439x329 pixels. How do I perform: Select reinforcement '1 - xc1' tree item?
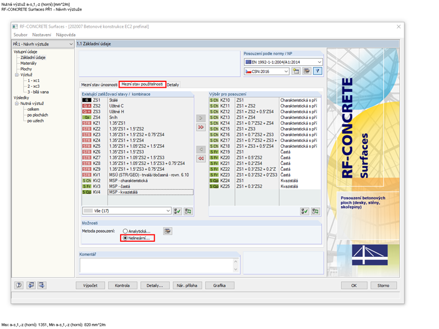click(x=34, y=81)
